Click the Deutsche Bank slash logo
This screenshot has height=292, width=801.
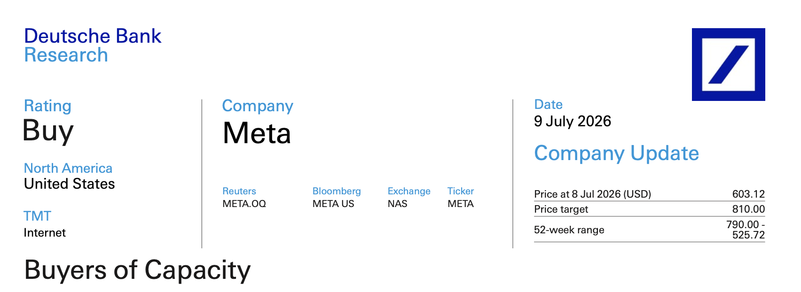coord(728,64)
